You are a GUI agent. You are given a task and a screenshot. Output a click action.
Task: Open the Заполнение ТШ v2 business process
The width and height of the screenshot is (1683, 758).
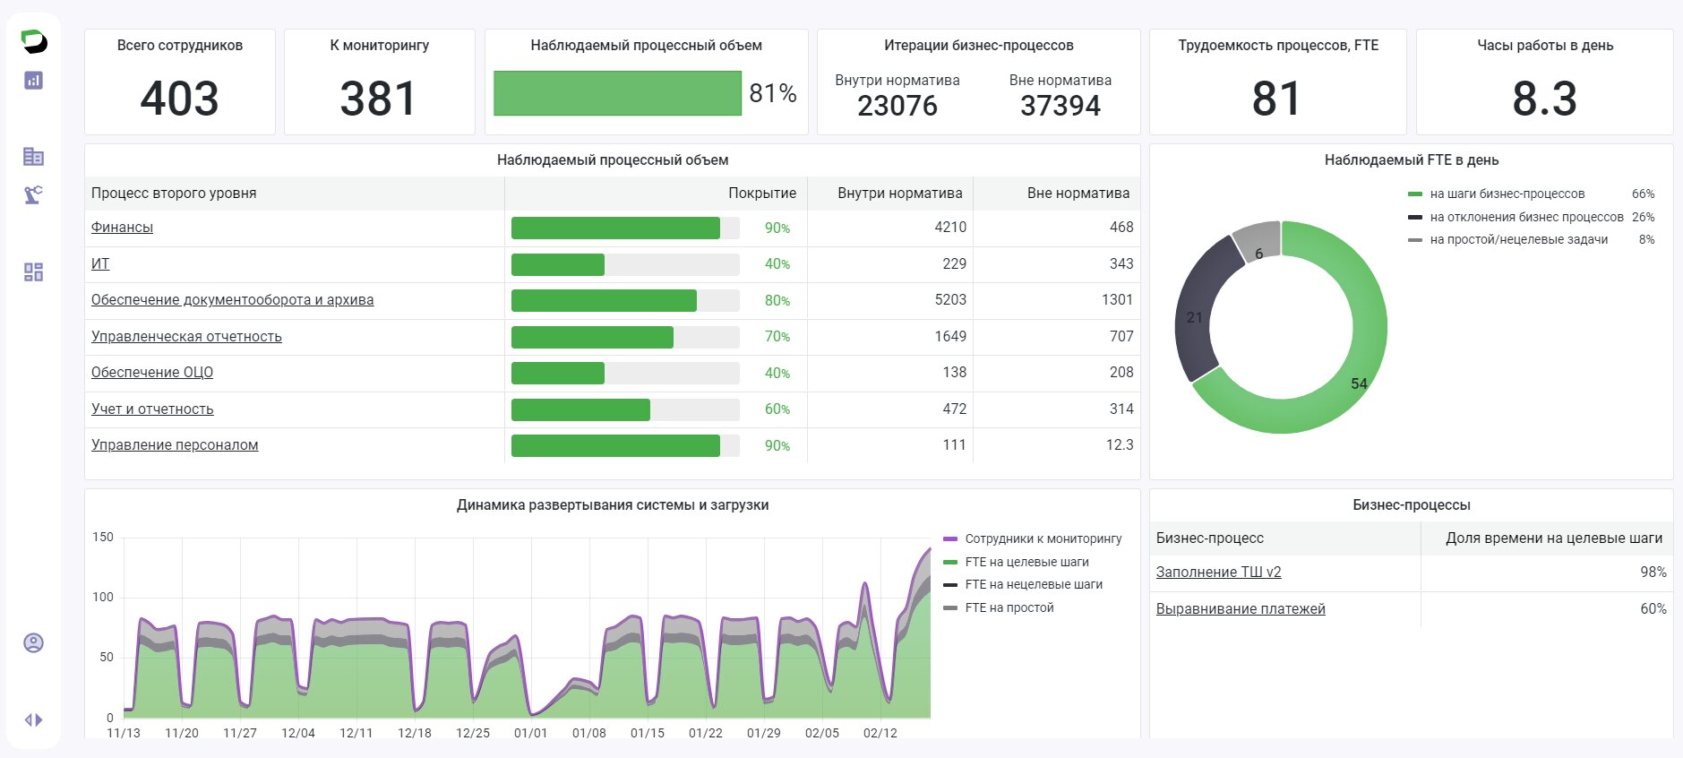[x=1218, y=572]
